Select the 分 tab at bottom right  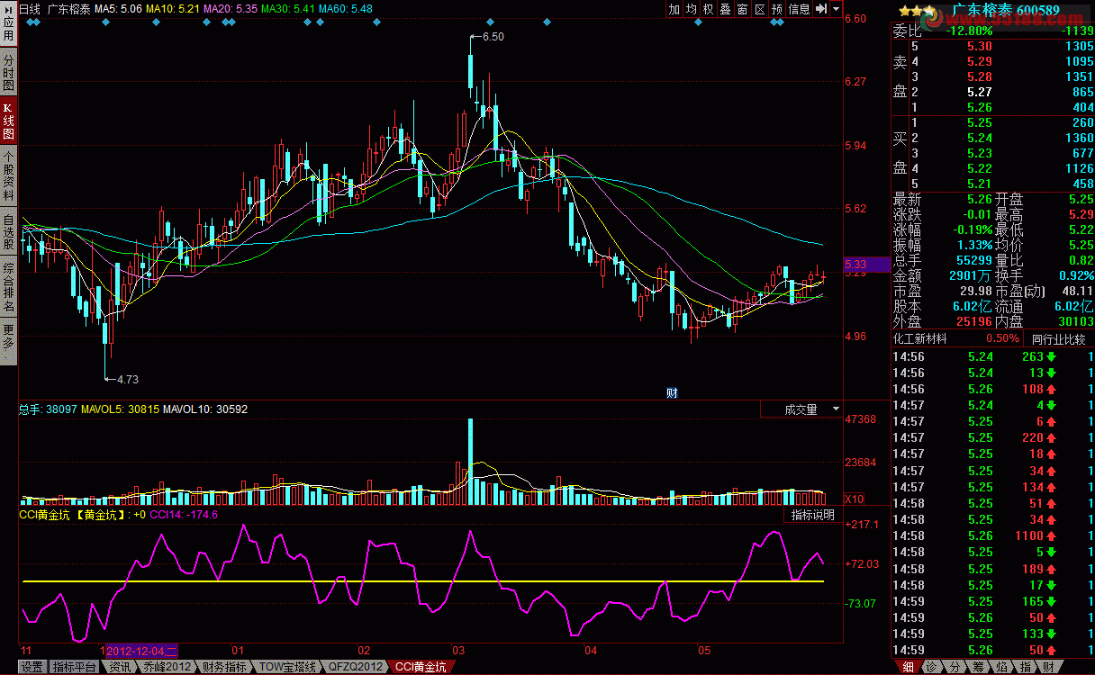(955, 667)
